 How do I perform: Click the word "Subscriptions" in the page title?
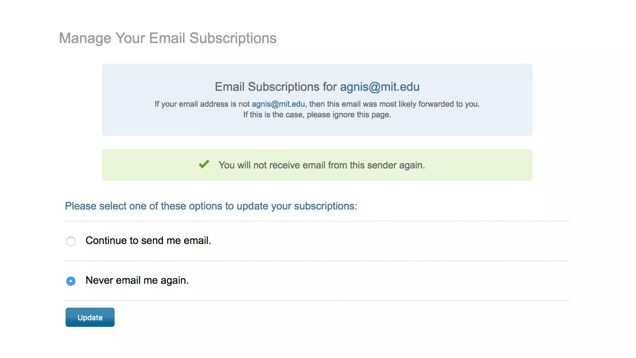(233, 38)
